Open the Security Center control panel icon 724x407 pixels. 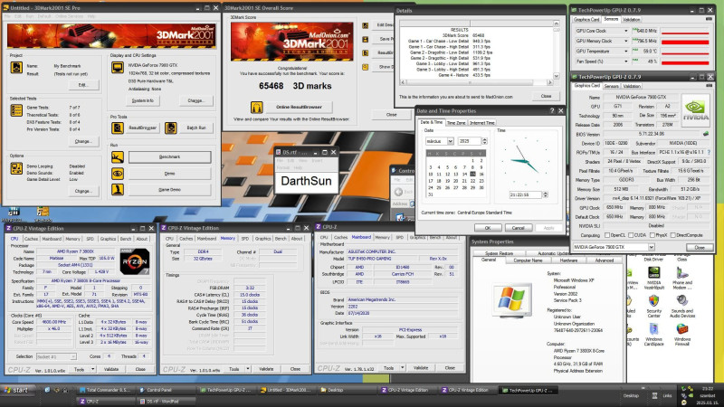(653, 302)
